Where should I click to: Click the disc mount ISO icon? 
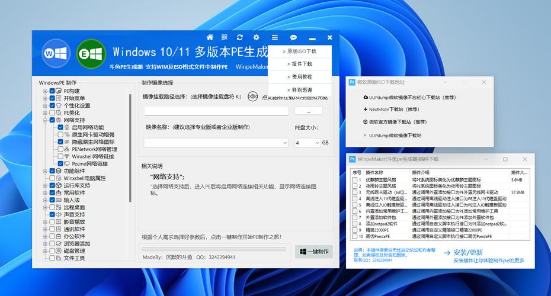click(x=252, y=96)
